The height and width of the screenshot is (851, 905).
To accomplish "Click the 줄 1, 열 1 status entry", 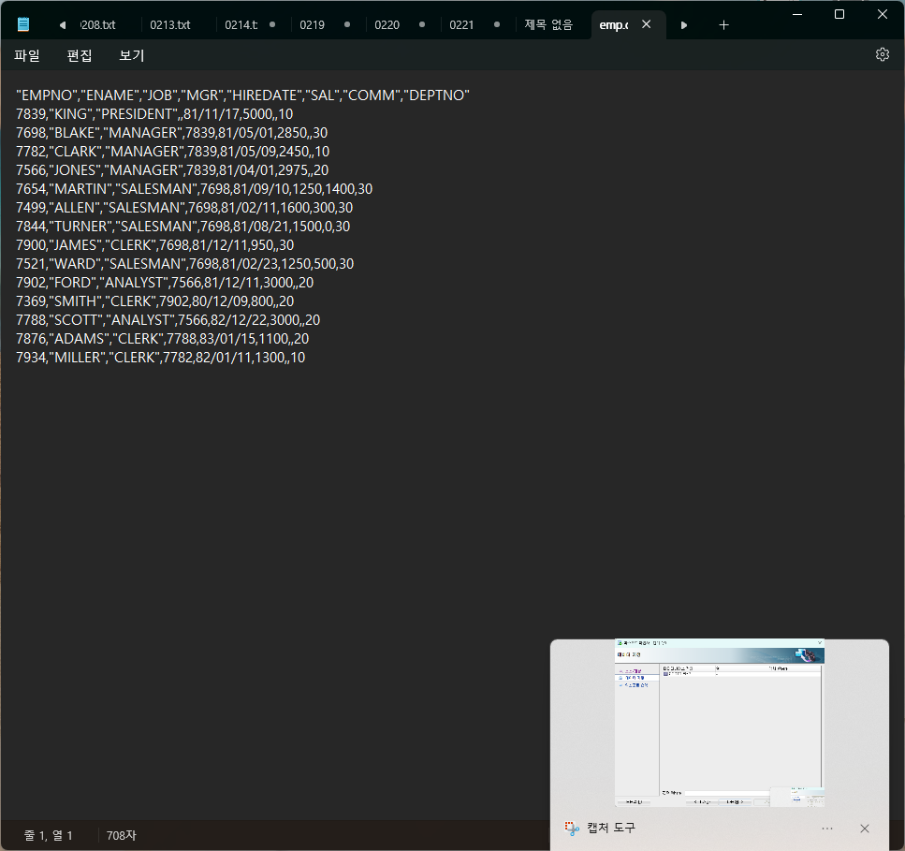I will (49, 835).
